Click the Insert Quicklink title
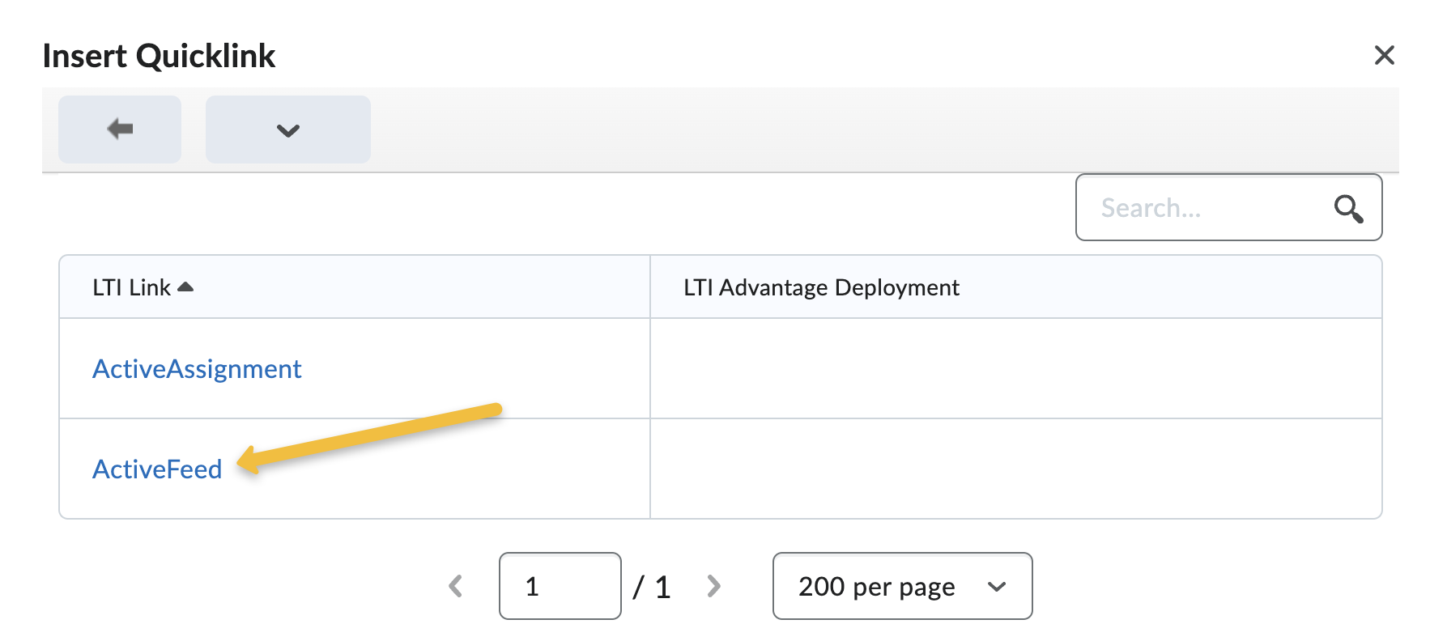 tap(159, 56)
